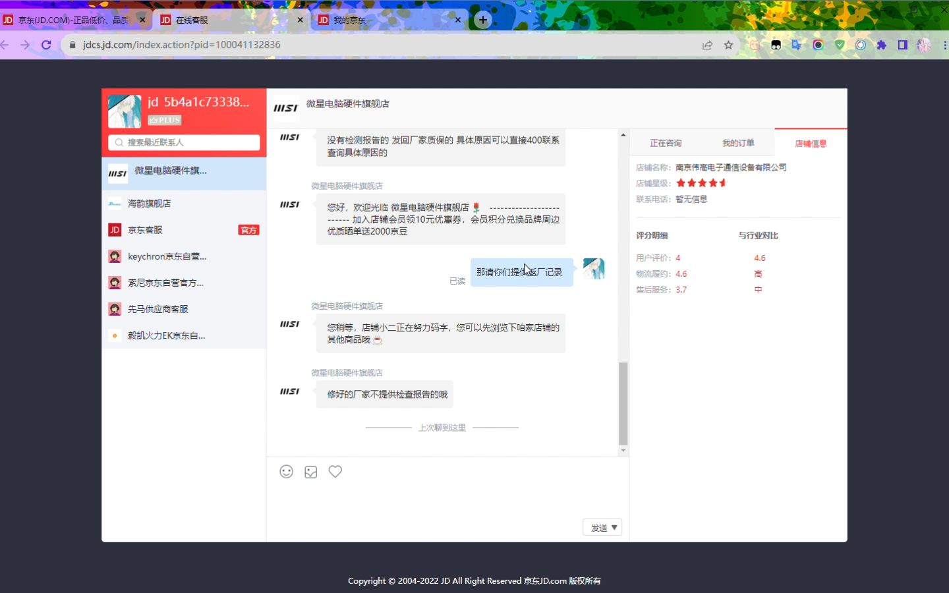The width and height of the screenshot is (949, 593).
Task: Open the emoji picker in chat
Action: coord(286,471)
